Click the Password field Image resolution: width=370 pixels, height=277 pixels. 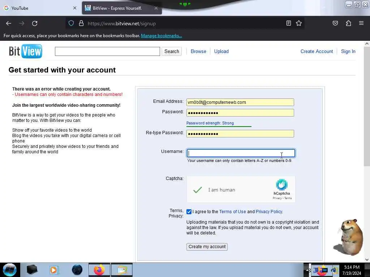click(240, 113)
